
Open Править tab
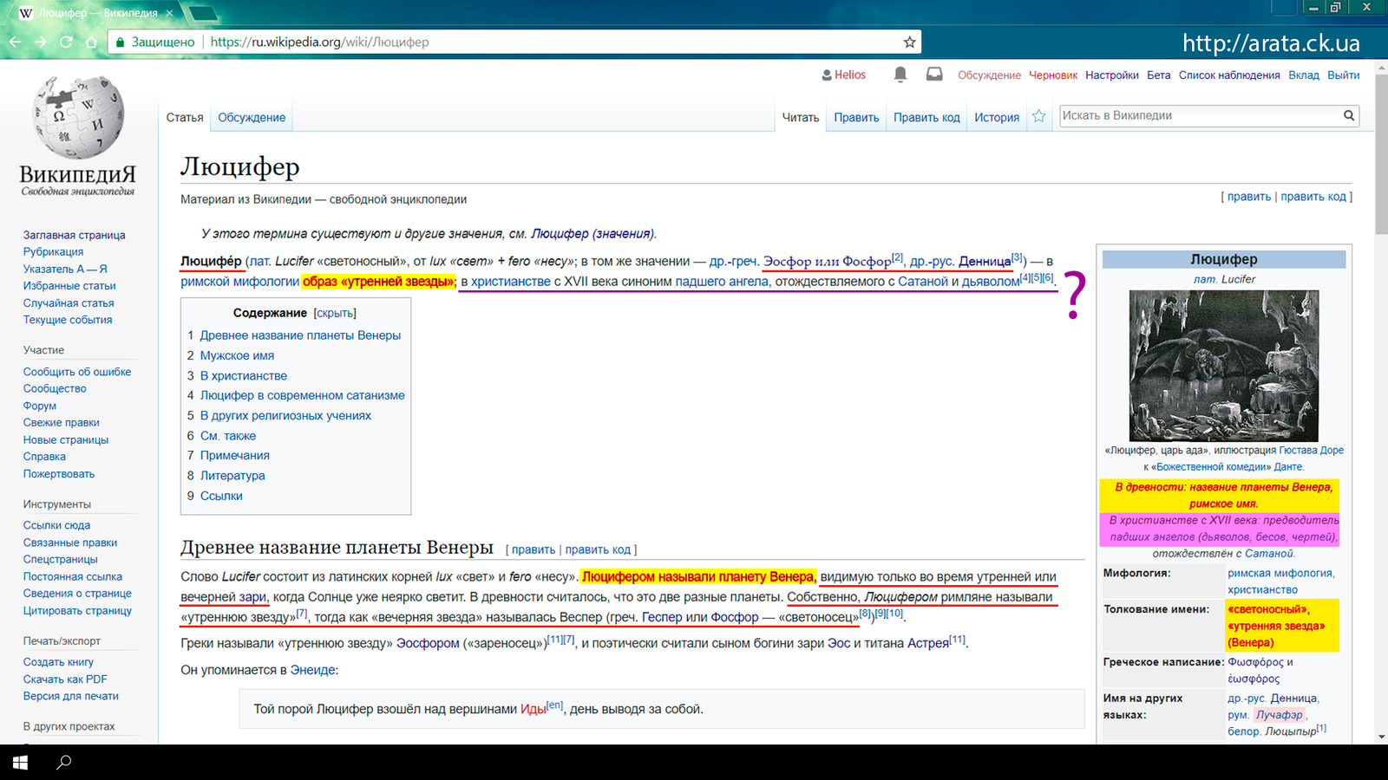click(856, 117)
